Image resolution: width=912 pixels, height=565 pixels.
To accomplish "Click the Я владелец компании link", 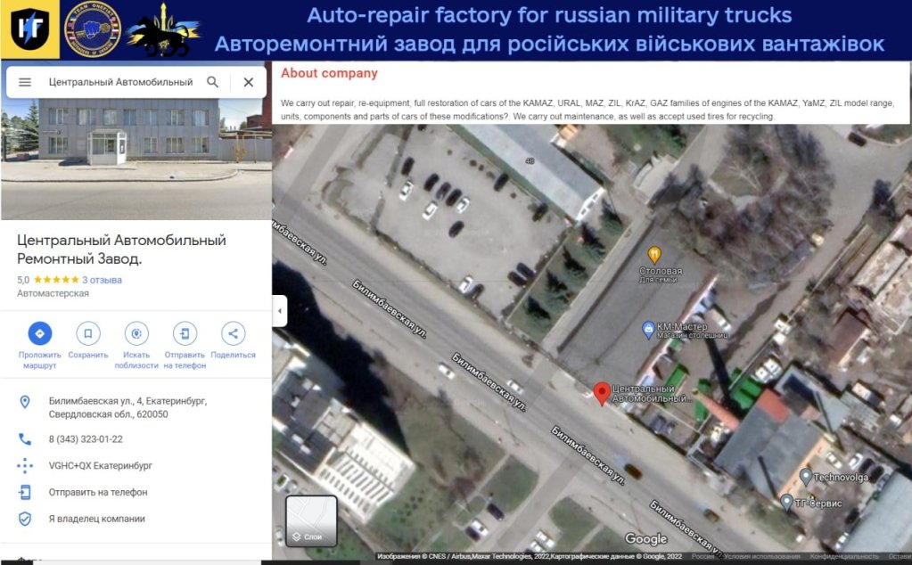I will tap(96, 519).
